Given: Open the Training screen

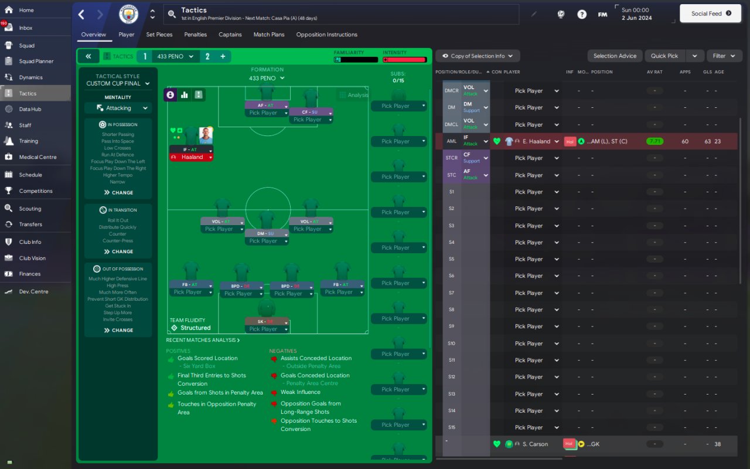Looking at the screenshot, I should pyautogui.click(x=35, y=141).
